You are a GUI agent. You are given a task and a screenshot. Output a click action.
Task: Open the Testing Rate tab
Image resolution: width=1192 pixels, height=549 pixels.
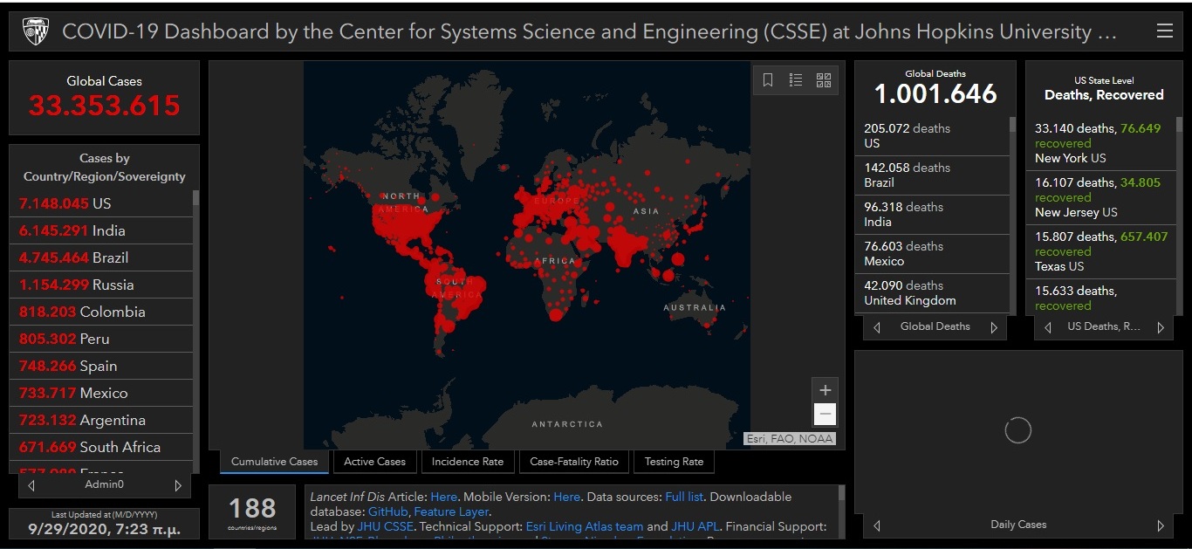tap(674, 462)
